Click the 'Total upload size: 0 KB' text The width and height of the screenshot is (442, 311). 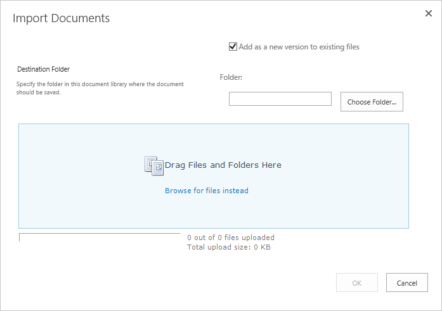click(229, 247)
